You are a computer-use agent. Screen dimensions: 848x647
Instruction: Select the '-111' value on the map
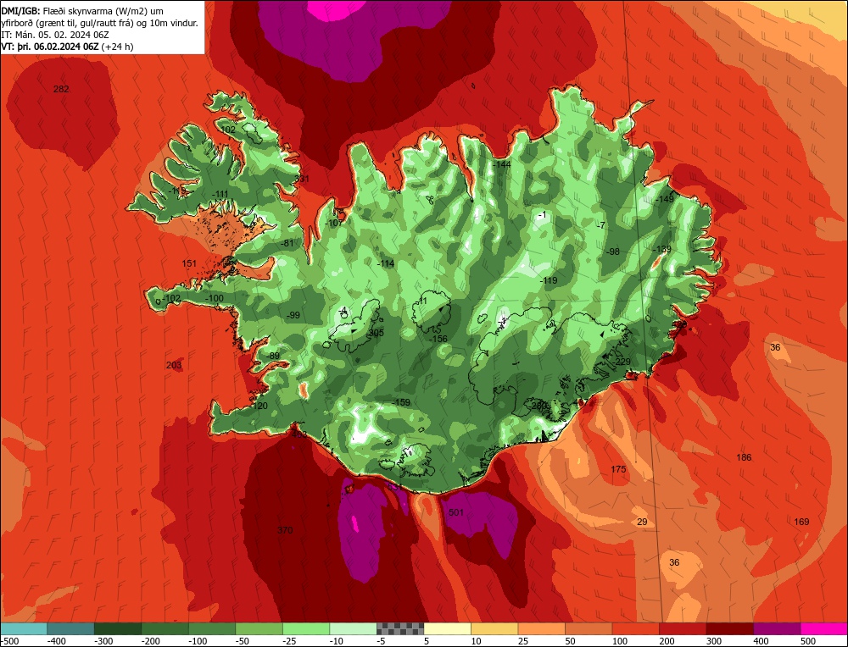pyautogui.click(x=219, y=195)
